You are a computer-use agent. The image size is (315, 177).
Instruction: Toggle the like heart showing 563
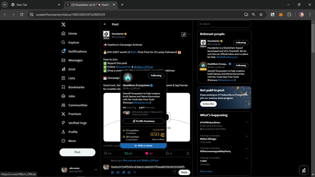coord(147,153)
